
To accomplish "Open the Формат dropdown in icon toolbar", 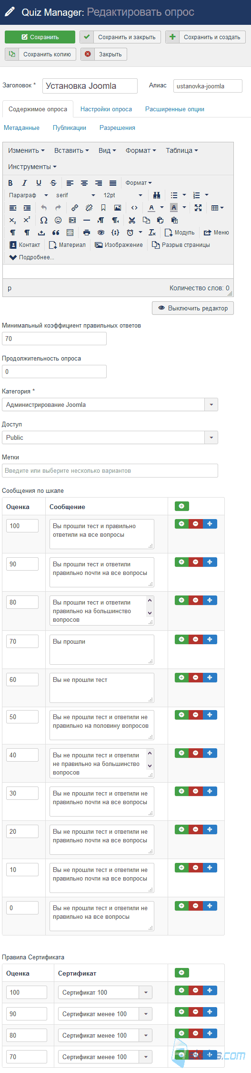I will pos(139,183).
